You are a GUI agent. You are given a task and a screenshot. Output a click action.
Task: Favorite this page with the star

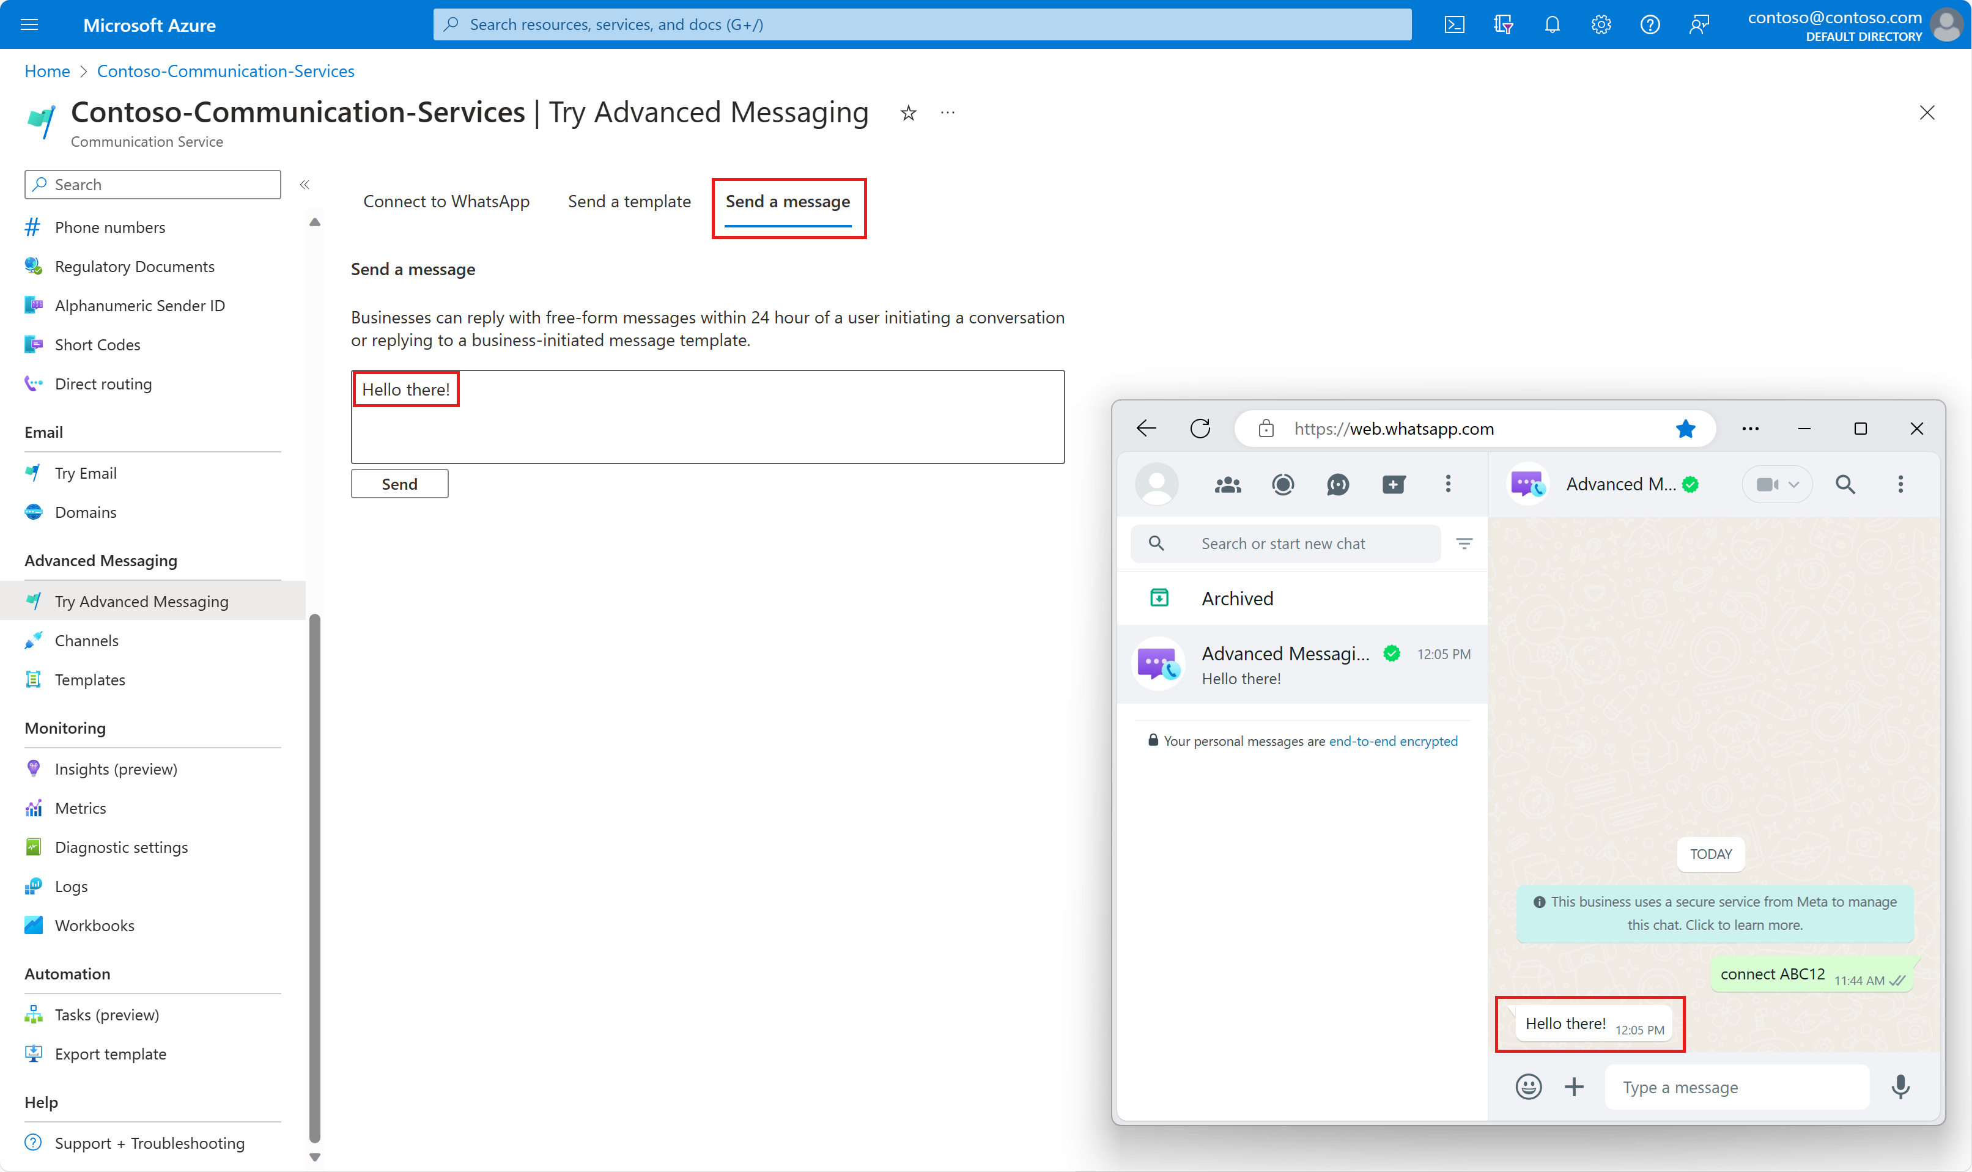click(x=908, y=113)
